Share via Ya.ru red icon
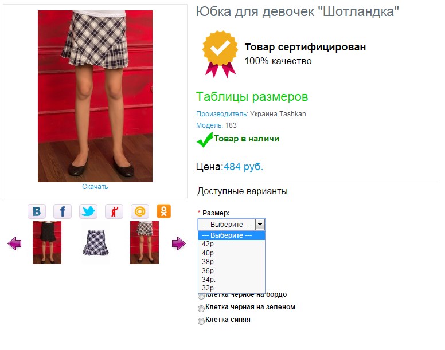Screen dimensions: 445x350 (114, 211)
